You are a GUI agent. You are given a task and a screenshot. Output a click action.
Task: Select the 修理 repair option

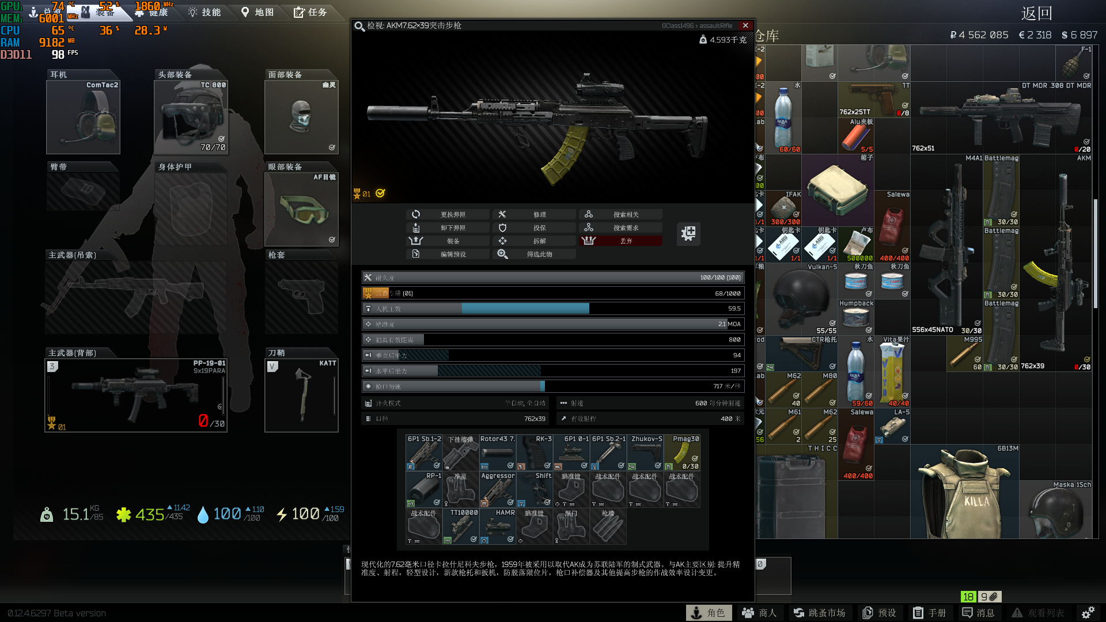coord(535,214)
